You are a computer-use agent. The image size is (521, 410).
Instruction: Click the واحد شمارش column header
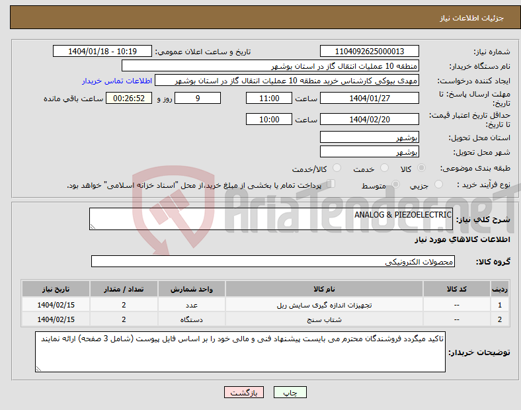click(x=191, y=289)
